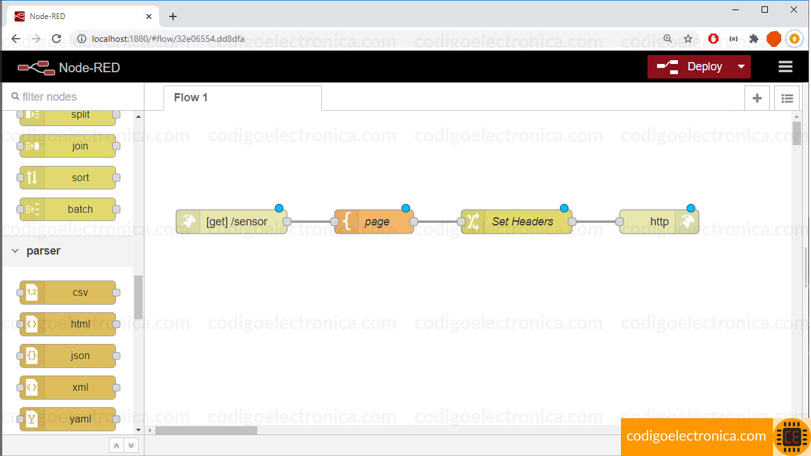This screenshot has width=811, height=456.
Task: Focus the filter nodes search field
Action: [x=73, y=97]
